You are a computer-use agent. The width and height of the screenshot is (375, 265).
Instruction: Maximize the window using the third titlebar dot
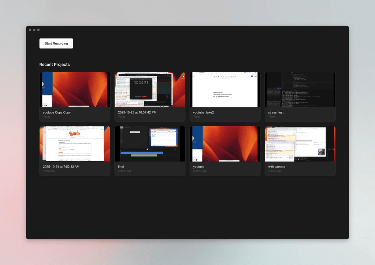pyautogui.click(x=38, y=30)
